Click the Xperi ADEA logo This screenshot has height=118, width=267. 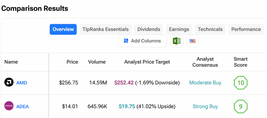[9, 106]
